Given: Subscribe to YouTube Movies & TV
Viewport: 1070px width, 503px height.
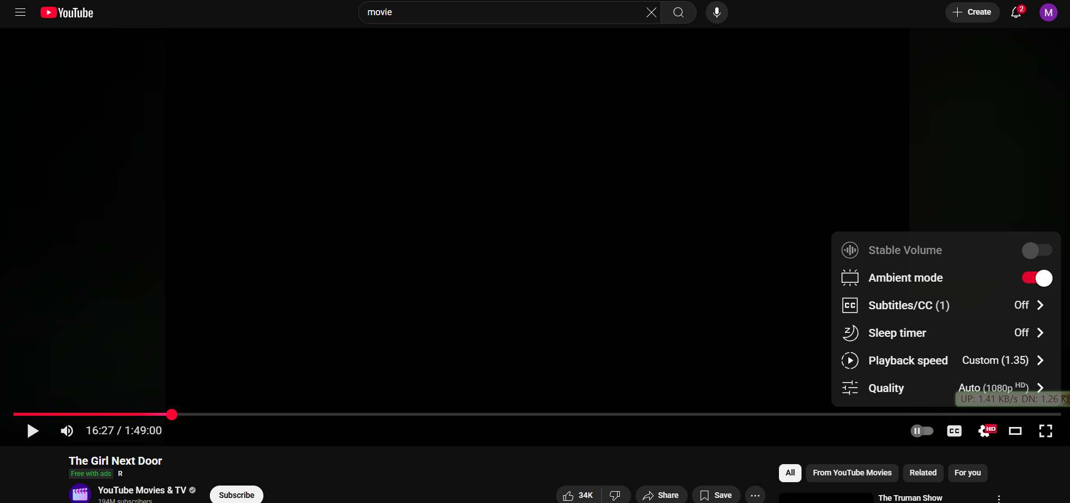Looking at the screenshot, I should tap(236, 495).
